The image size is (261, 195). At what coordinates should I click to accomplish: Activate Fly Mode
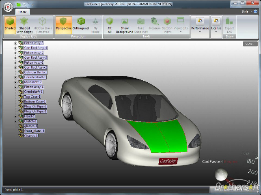pyautogui.click(x=95, y=25)
